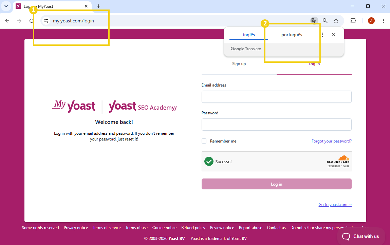The width and height of the screenshot is (390, 245).
Task: Click the pink Log in button
Action: 276,184
